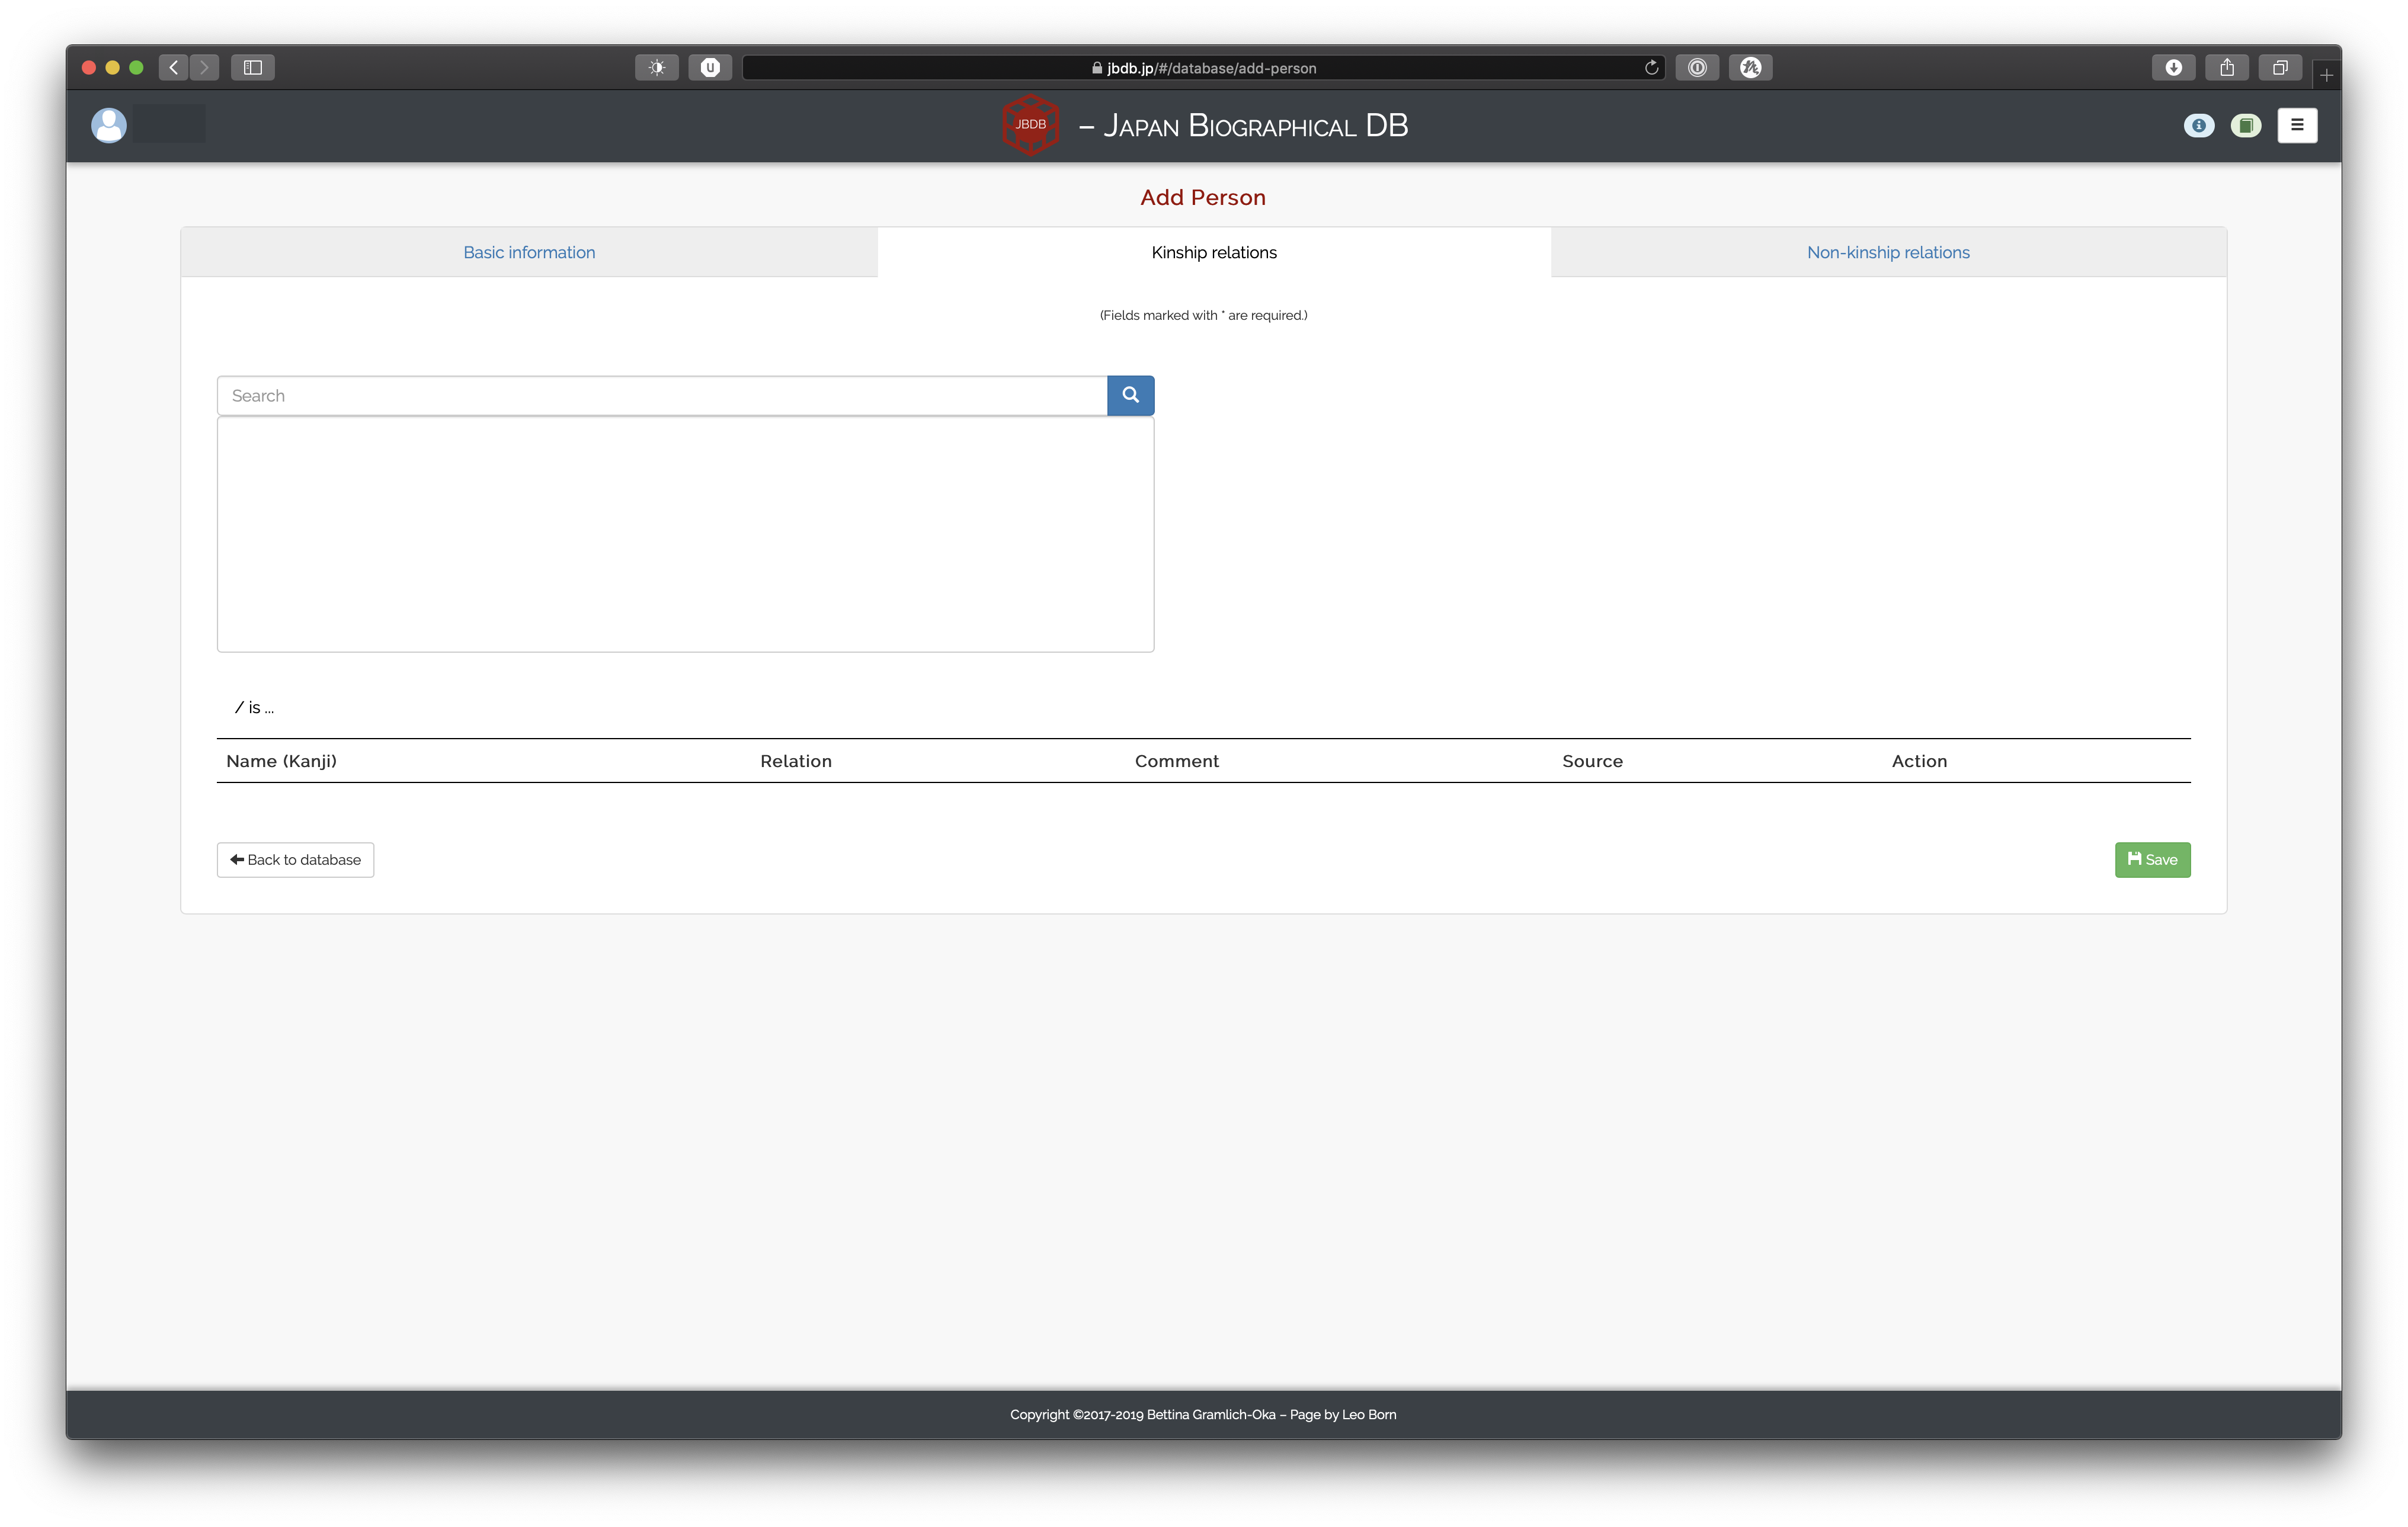Click the JBDB hexagon logo
The image size is (2408, 1527).
(1030, 125)
